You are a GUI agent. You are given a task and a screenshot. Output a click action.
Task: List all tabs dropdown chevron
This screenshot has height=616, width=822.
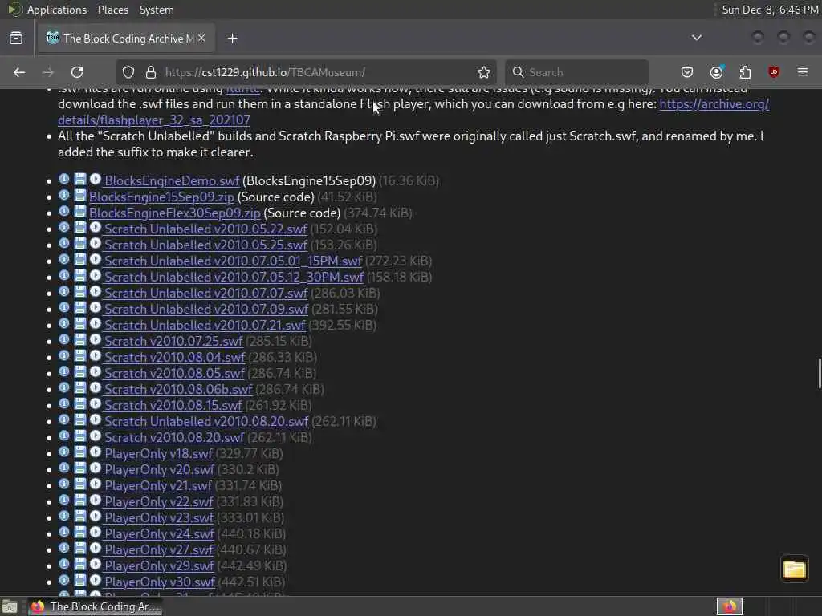click(x=697, y=38)
